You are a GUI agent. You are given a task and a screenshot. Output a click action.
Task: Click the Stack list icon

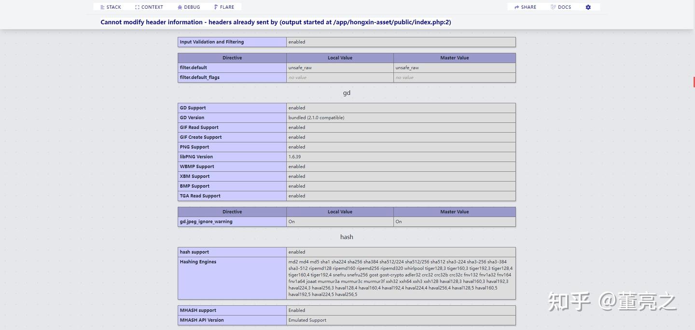click(x=103, y=6)
